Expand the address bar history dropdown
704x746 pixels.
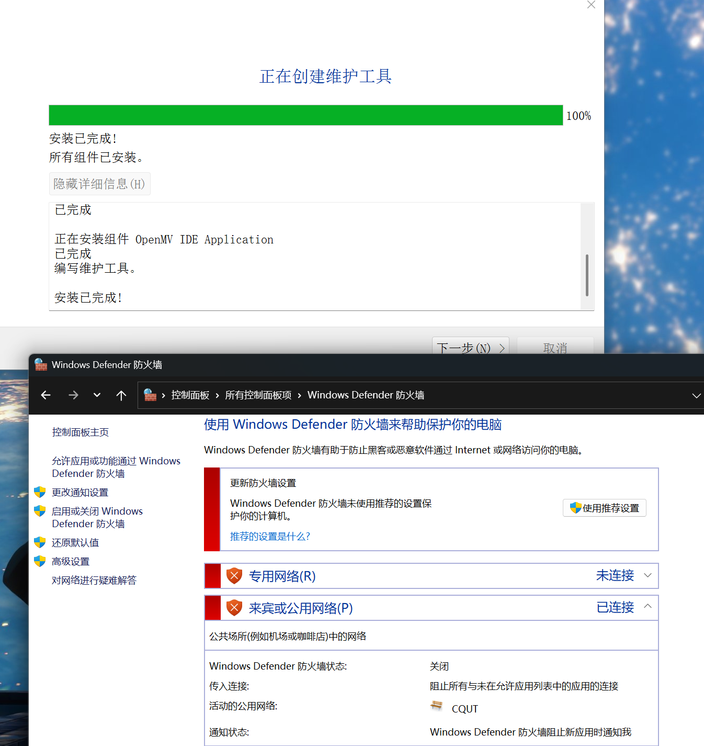[696, 396]
